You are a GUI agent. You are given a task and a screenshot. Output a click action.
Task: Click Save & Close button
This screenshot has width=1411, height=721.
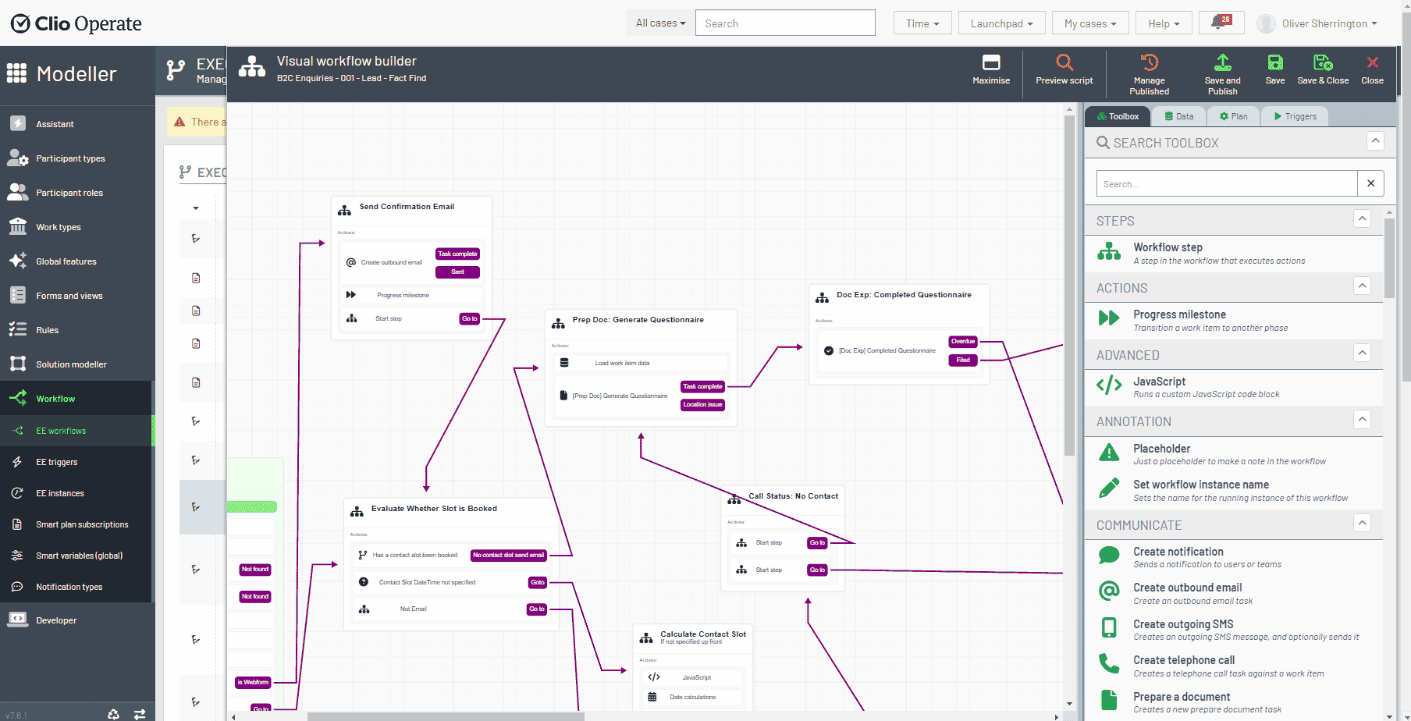1323,69
